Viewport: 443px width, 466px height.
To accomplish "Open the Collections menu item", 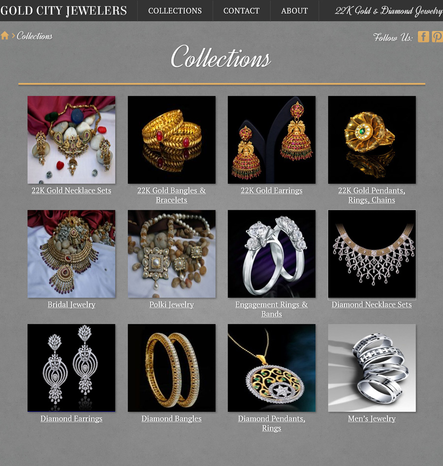I will [x=175, y=11].
